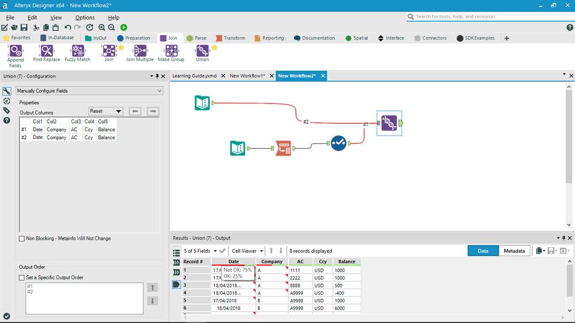This screenshot has height=323, width=575.
Task: Add a new tool category with plus button
Action: 507,38
